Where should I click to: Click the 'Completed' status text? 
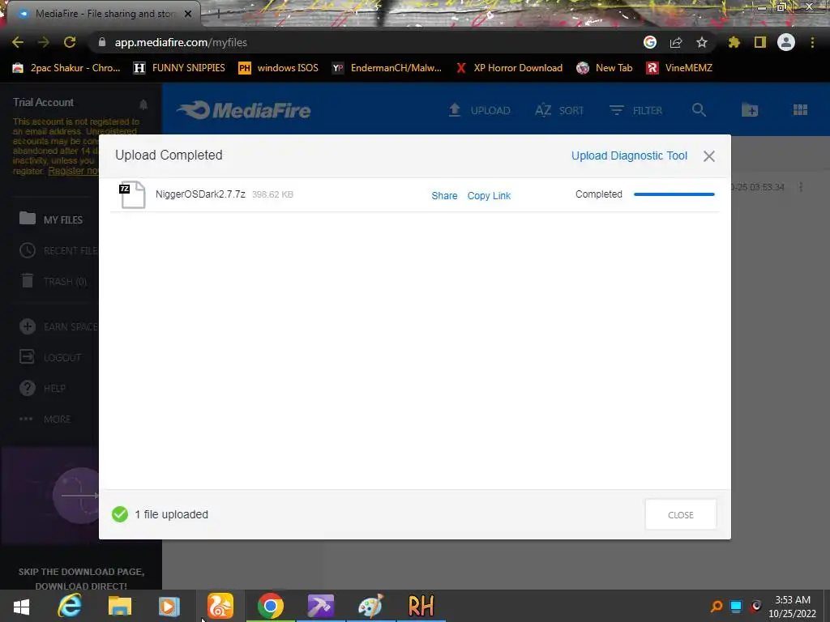click(x=599, y=194)
